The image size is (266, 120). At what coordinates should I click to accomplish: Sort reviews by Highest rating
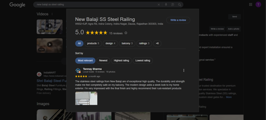(121, 61)
